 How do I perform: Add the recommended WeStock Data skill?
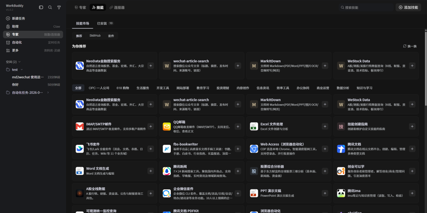pos(412,65)
